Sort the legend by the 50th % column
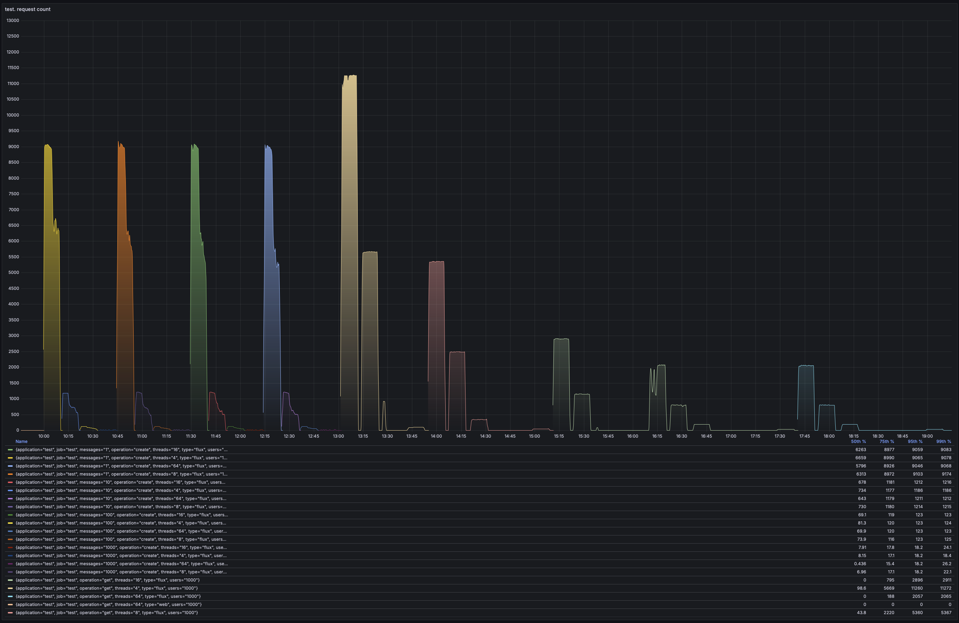 point(859,441)
